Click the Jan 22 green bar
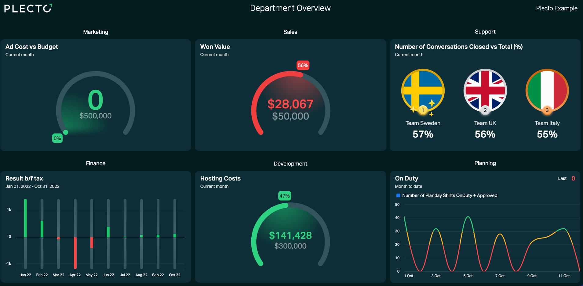 point(25,218)
